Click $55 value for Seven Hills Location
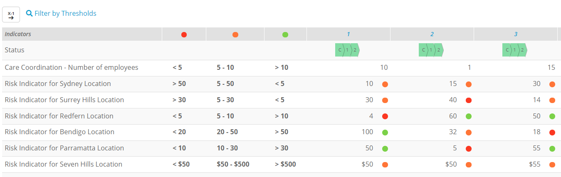 535,165
